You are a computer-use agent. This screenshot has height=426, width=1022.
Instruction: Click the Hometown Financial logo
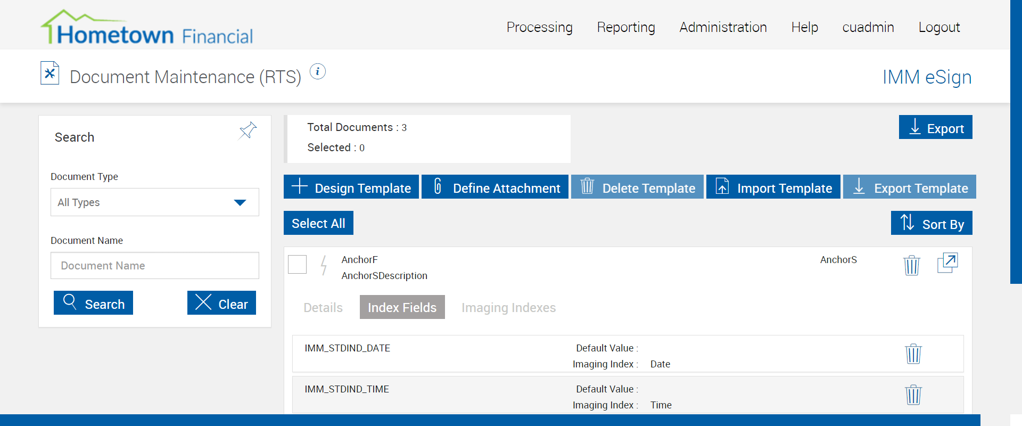click(147, 28)
